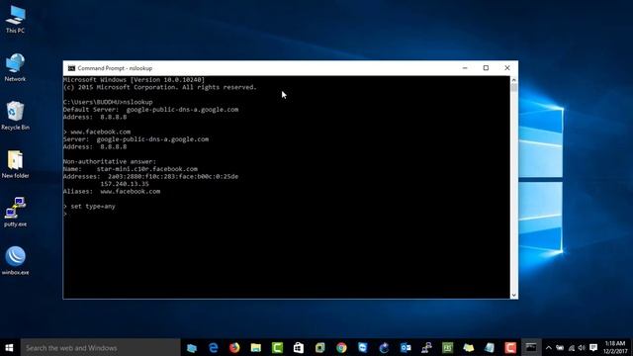
Task: Open Task View from the taskbar
Action: click(192, 347)
